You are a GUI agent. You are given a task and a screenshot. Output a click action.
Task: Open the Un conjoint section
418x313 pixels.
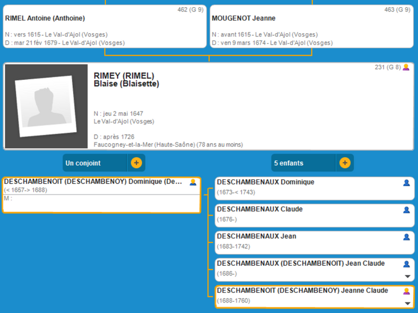tap(95, 163)
